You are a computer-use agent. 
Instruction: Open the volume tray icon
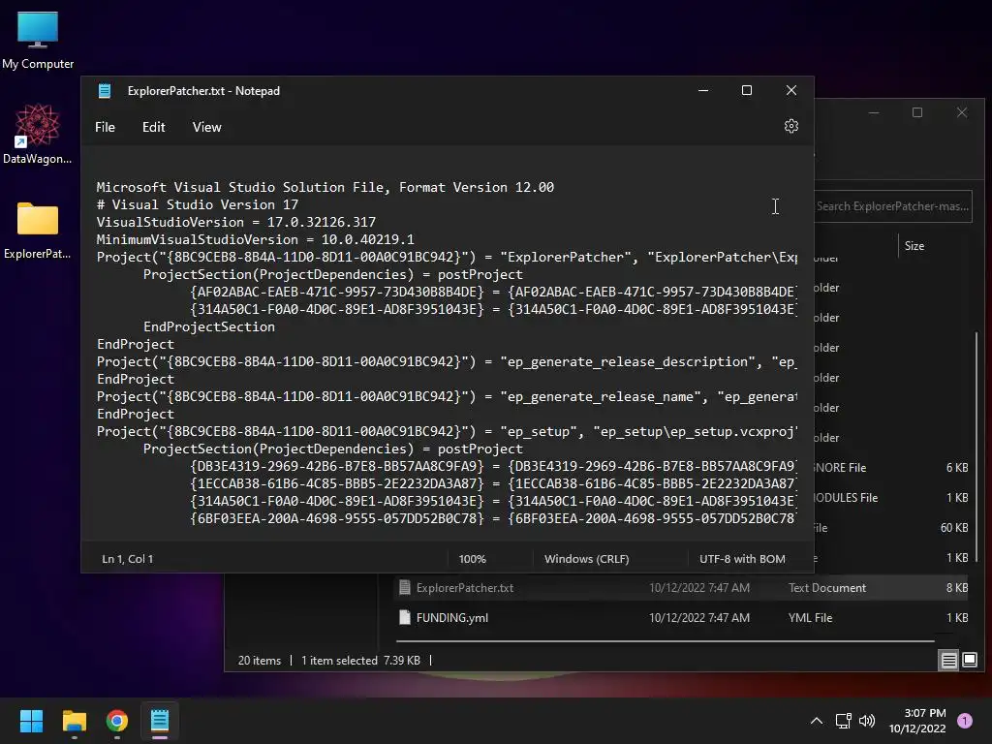click(x=867, y=721)
